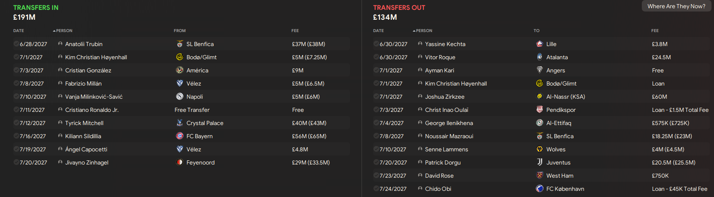Open the Feyenoord club badge

click(180, 162)
